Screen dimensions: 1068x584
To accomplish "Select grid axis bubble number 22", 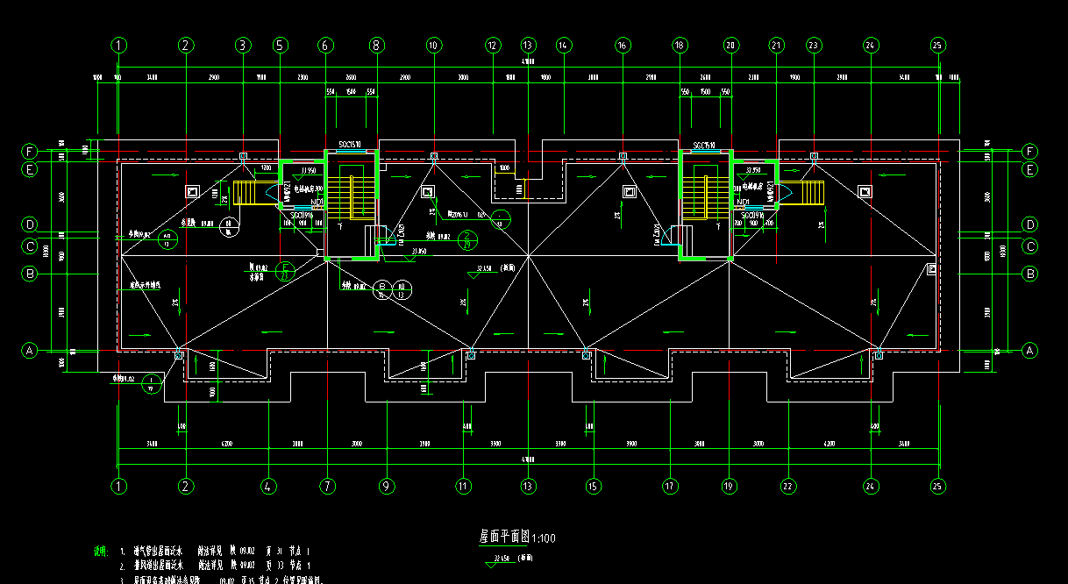I will [787, 485].
